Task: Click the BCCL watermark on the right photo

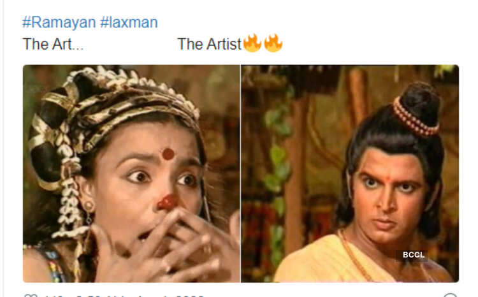Action: 414,254
